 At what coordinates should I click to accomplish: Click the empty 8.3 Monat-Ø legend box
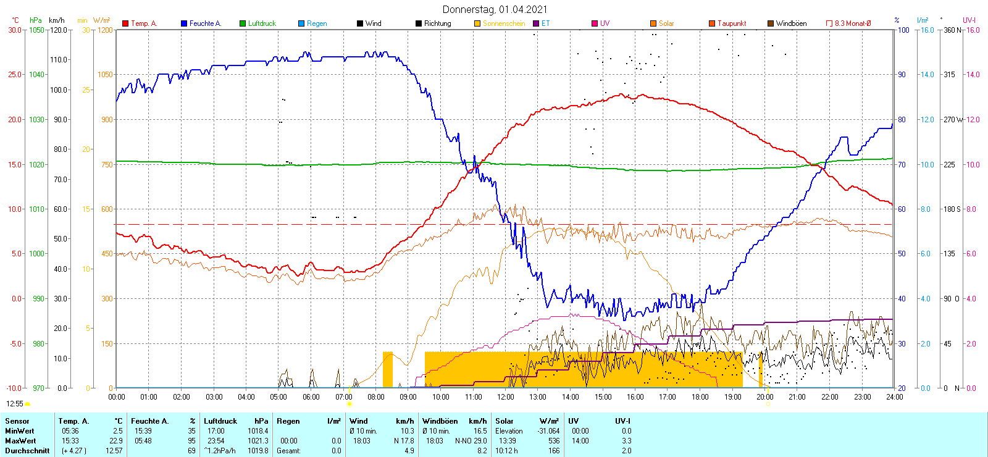click(829, 23)
